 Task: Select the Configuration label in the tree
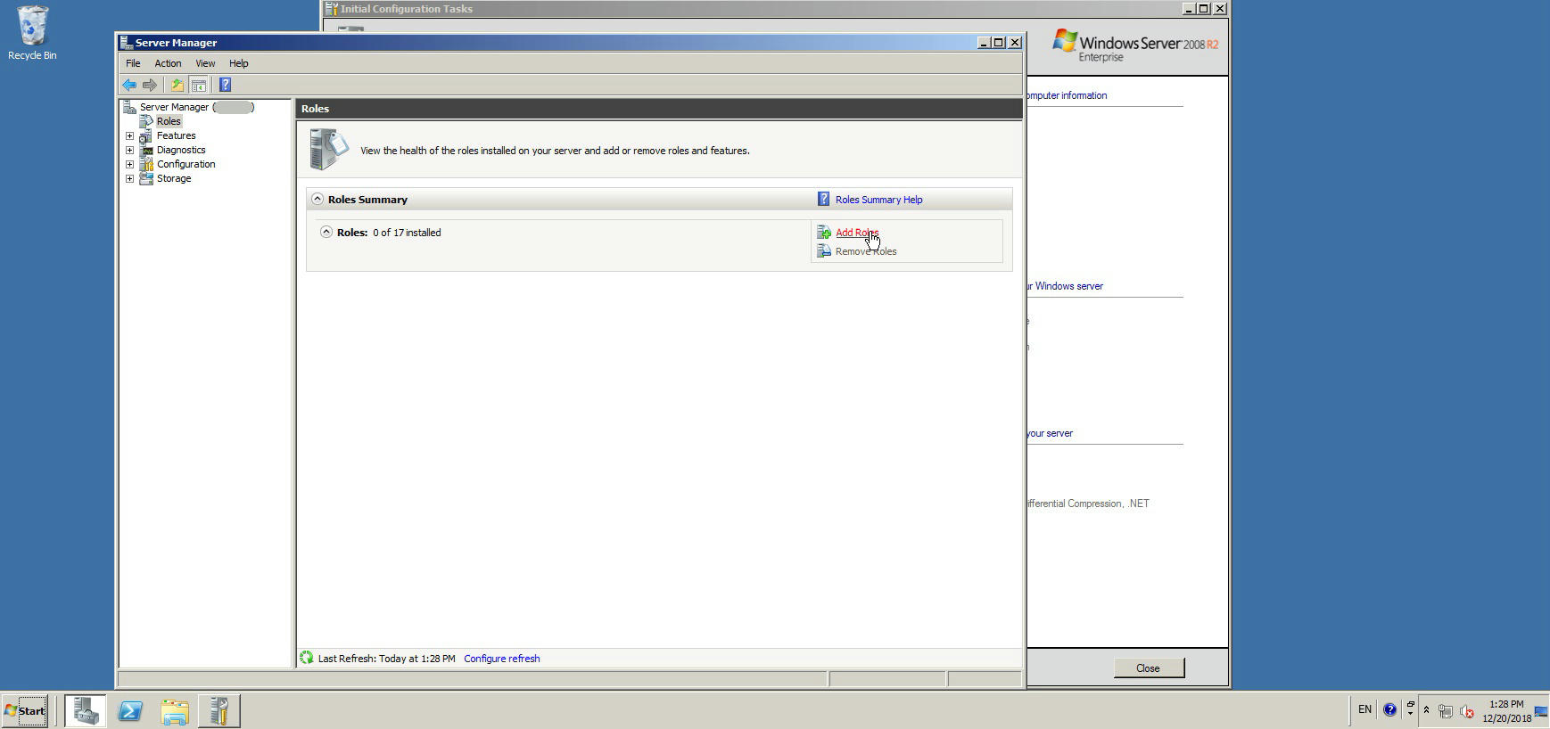point(186,164)
